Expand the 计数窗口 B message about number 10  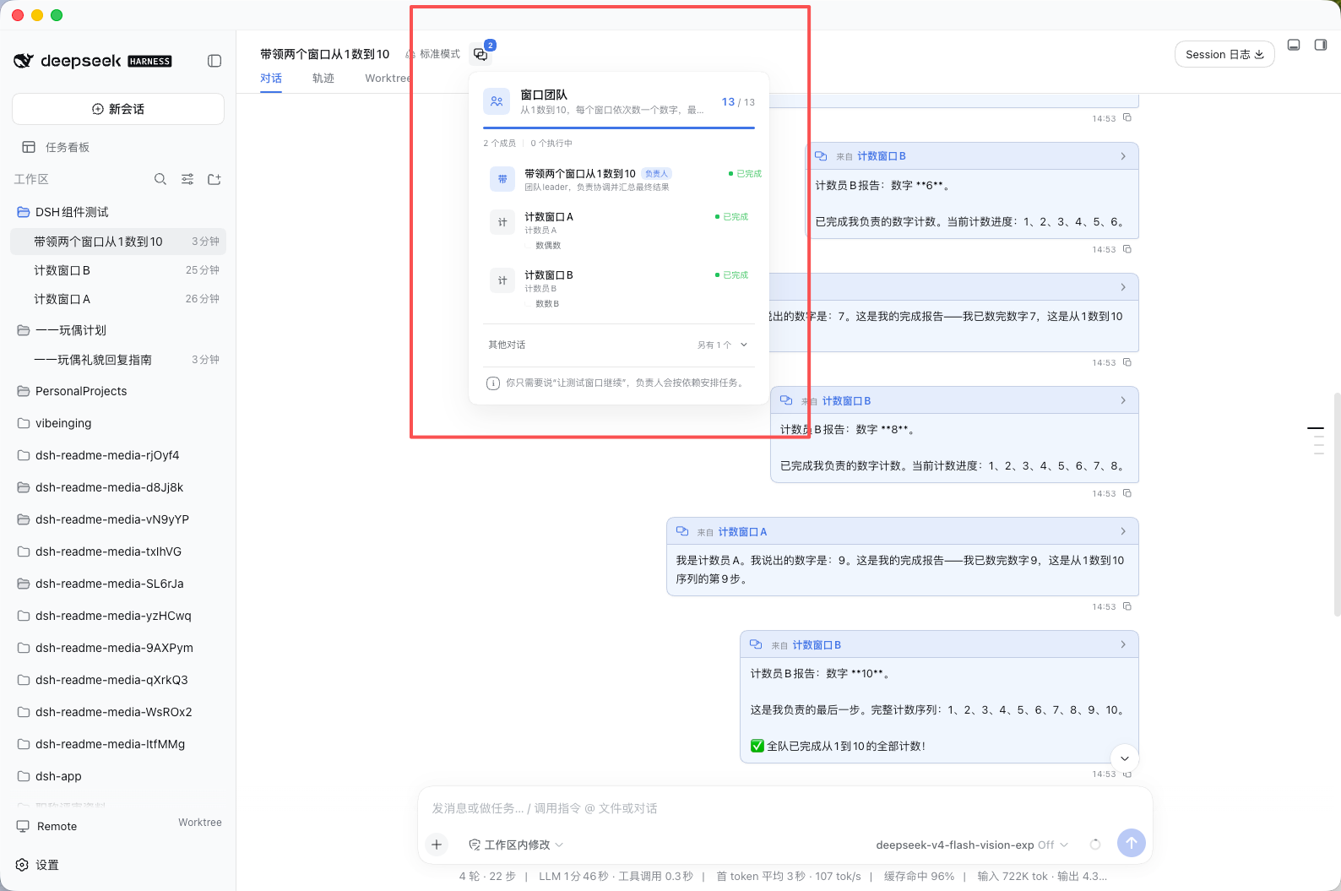pyautogui.click(x=1122, y=644)
